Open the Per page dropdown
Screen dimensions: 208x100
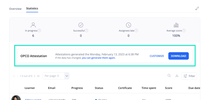tap(56, 76)
